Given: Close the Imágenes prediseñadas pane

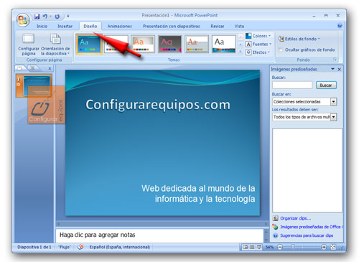Looking at the screenshot, I should [x=340, y=69].
